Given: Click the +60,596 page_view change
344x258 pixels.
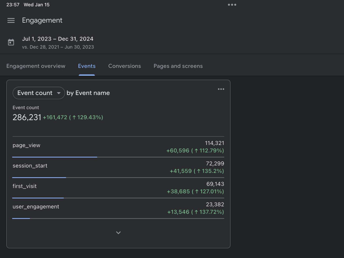Looking at the screenshot, I should (178, 151).
